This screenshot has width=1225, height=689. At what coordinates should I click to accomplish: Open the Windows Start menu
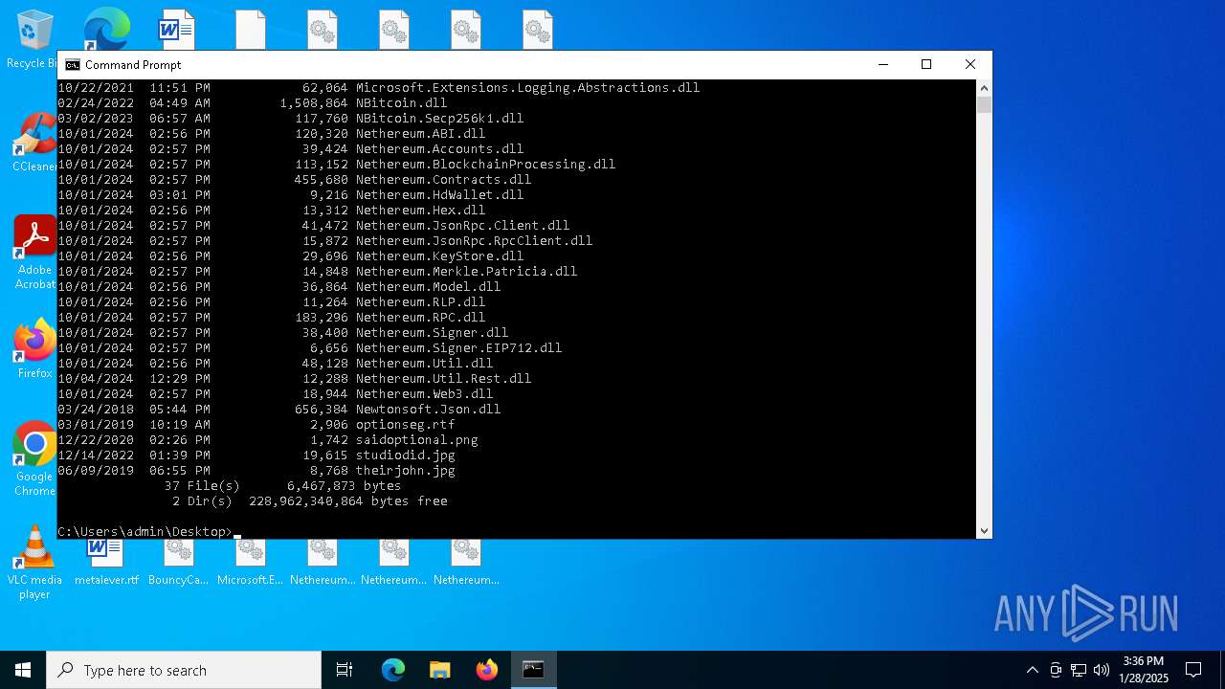click(x=23, y=670)
